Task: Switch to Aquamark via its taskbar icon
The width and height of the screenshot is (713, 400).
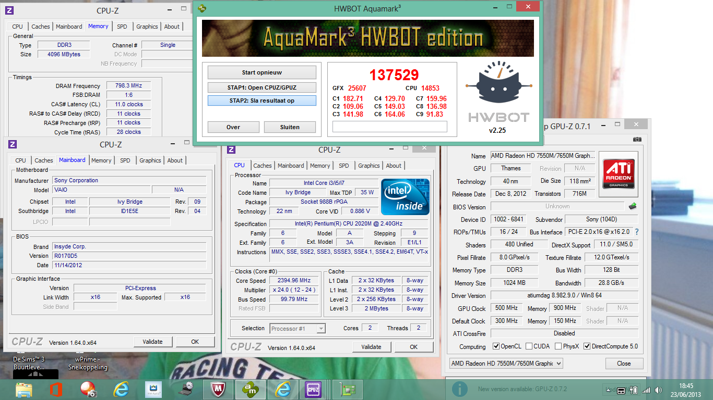Action: coord(251,389)
